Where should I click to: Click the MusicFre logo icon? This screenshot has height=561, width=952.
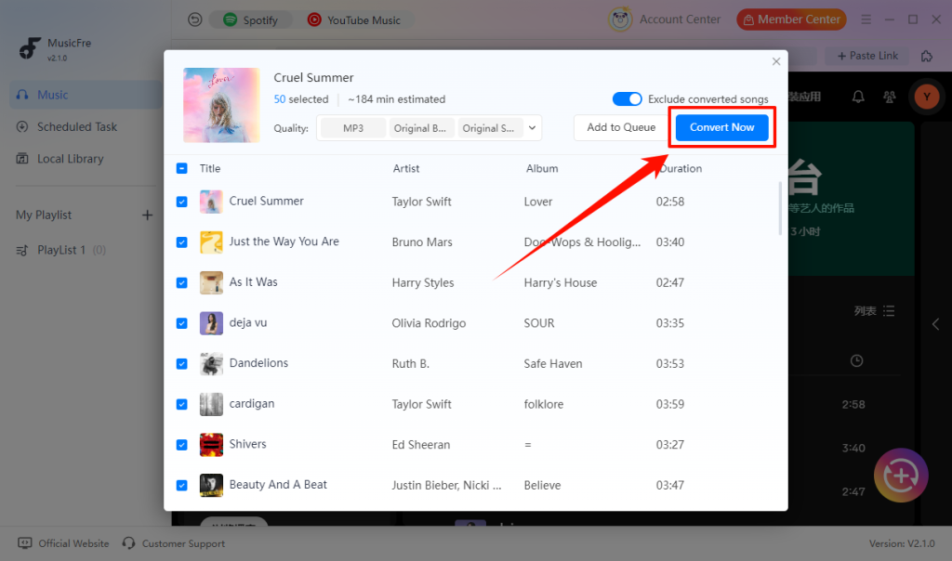pos(29,48)
